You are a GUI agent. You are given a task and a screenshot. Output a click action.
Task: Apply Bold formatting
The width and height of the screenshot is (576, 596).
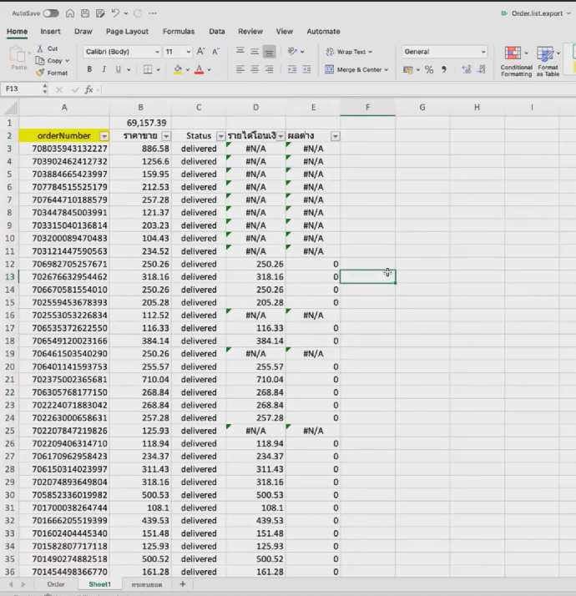pos(90,69)
